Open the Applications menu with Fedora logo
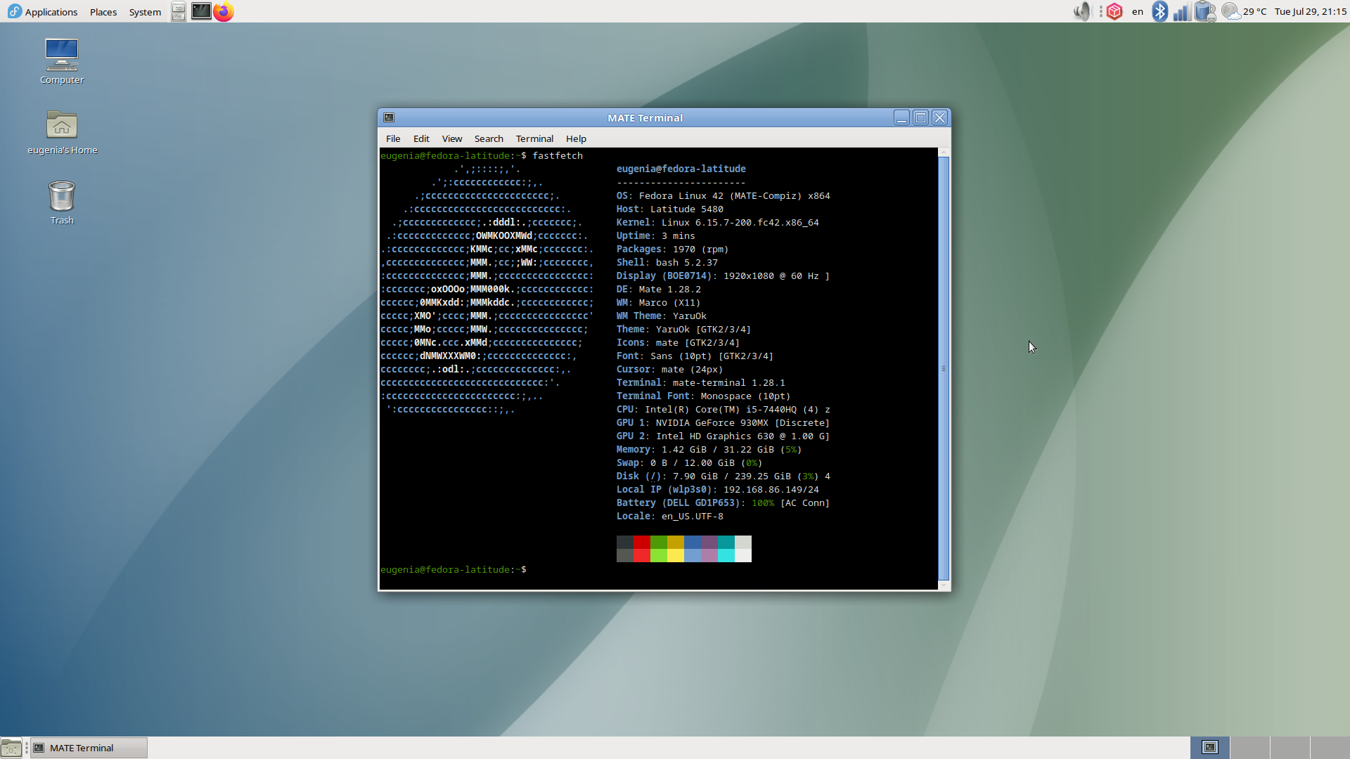The height and width of the screenshot is (759, 1350). click(x=42, y=12)
